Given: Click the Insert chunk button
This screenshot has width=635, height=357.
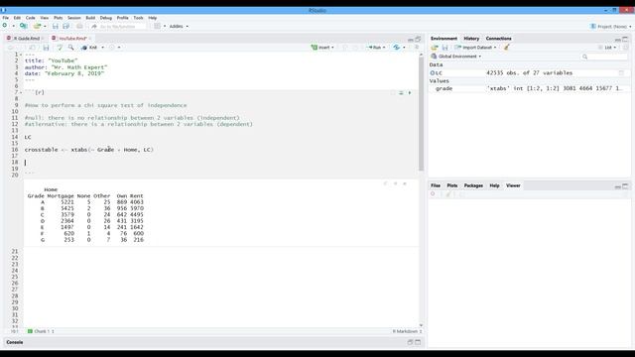Looking at the screenshot, I should tap(322, 48).
